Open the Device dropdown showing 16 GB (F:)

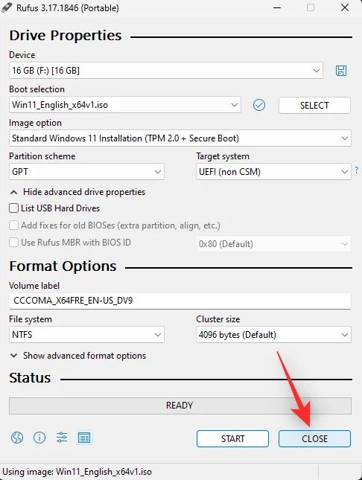click(166, 71)
